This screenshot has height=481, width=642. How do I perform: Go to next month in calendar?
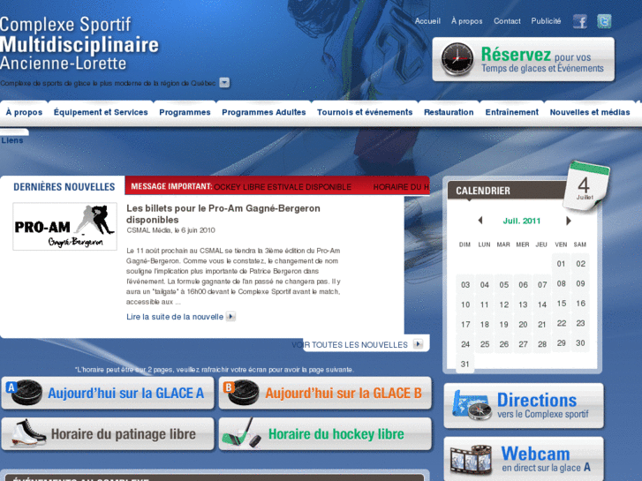[569, 221]
